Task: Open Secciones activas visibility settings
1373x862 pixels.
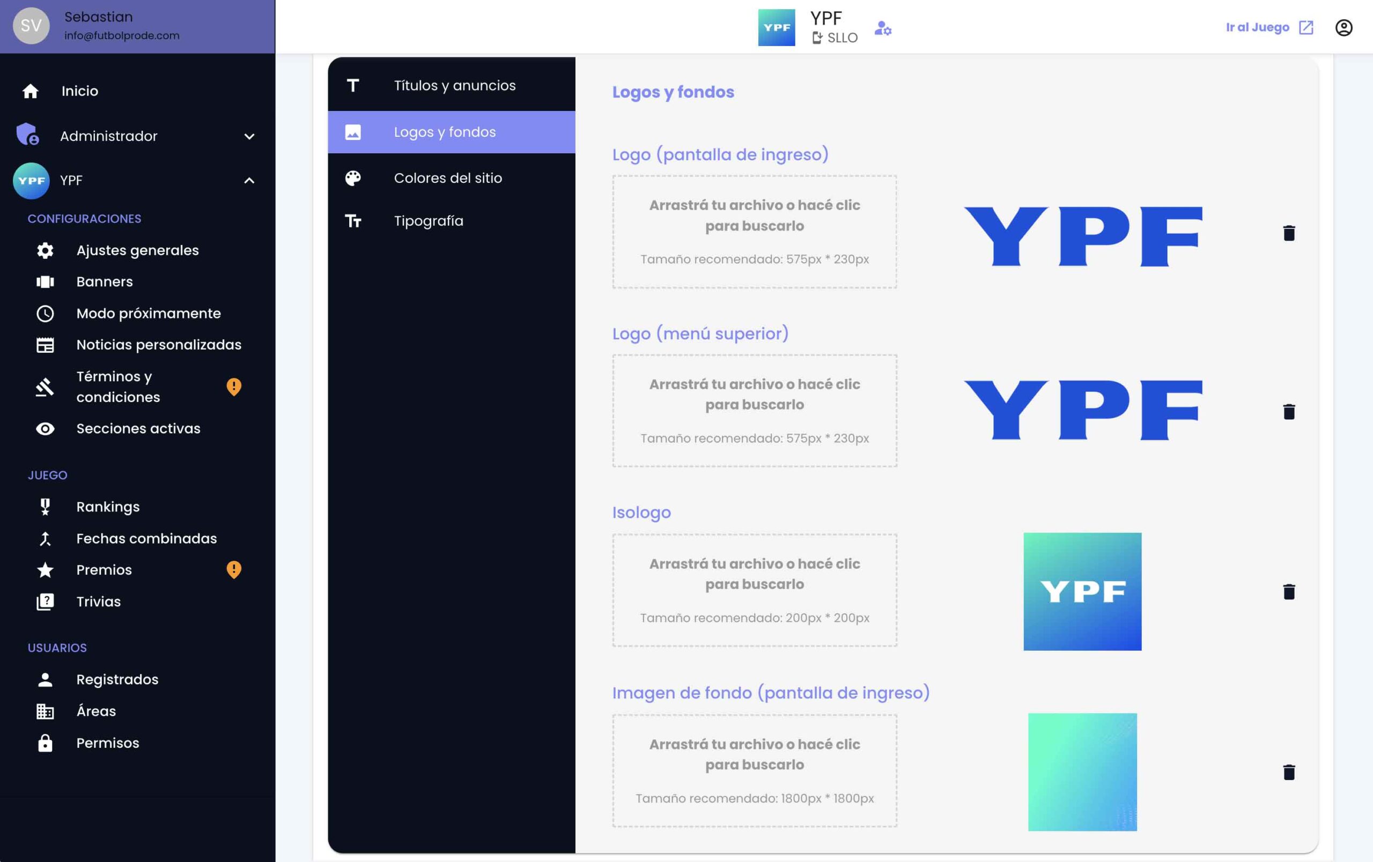Action: pyautogui.click(x=138, y=428)
